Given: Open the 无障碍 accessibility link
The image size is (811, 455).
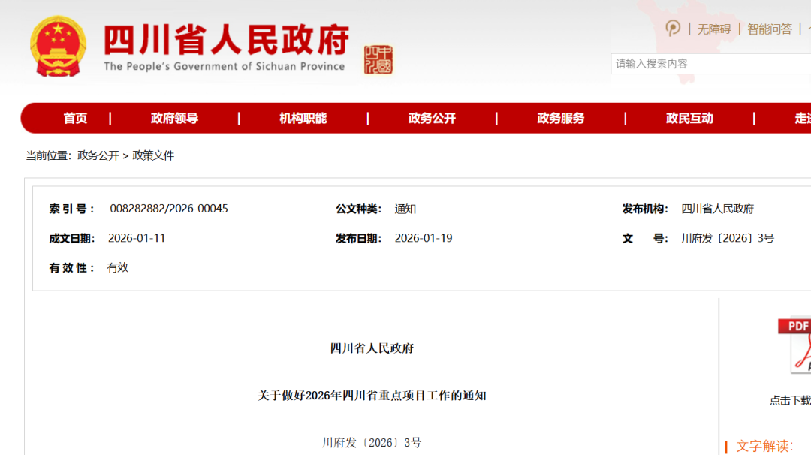Looking at the screenshot, I should (713, 29).
